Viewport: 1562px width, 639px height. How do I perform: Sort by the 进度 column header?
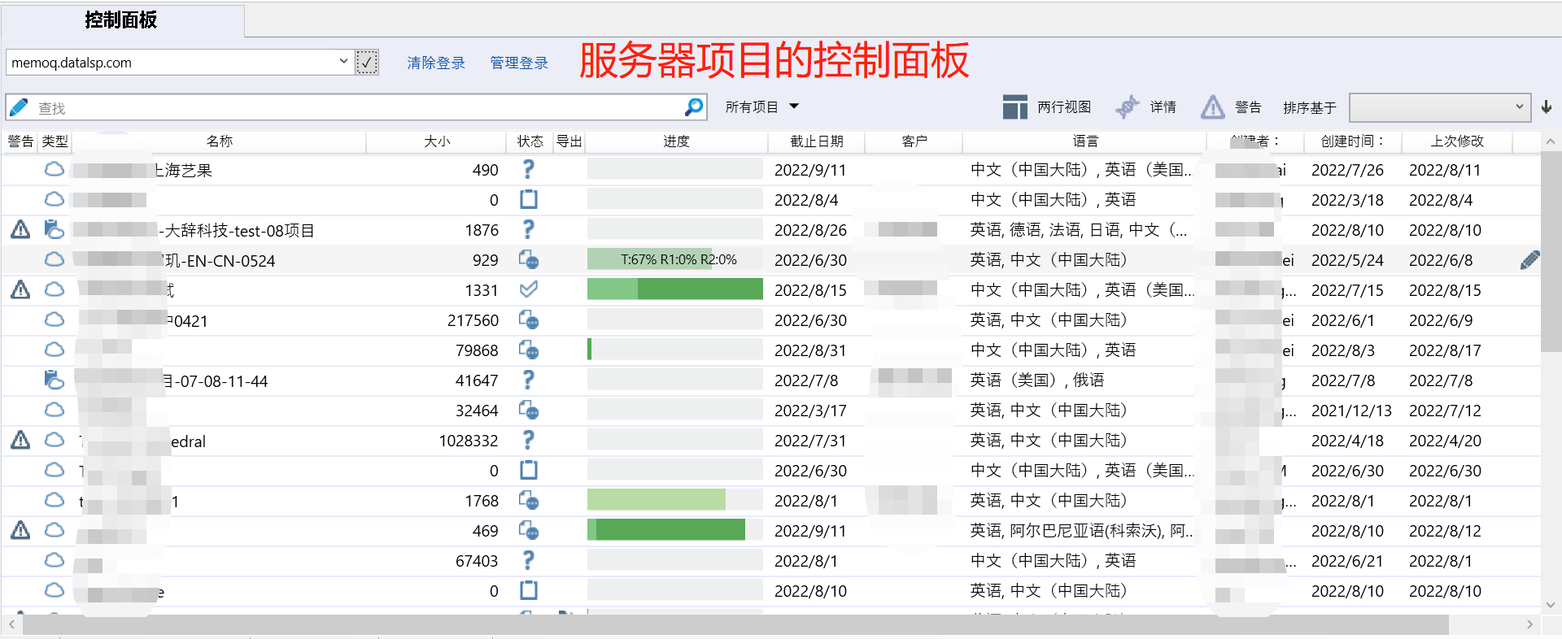676,141
